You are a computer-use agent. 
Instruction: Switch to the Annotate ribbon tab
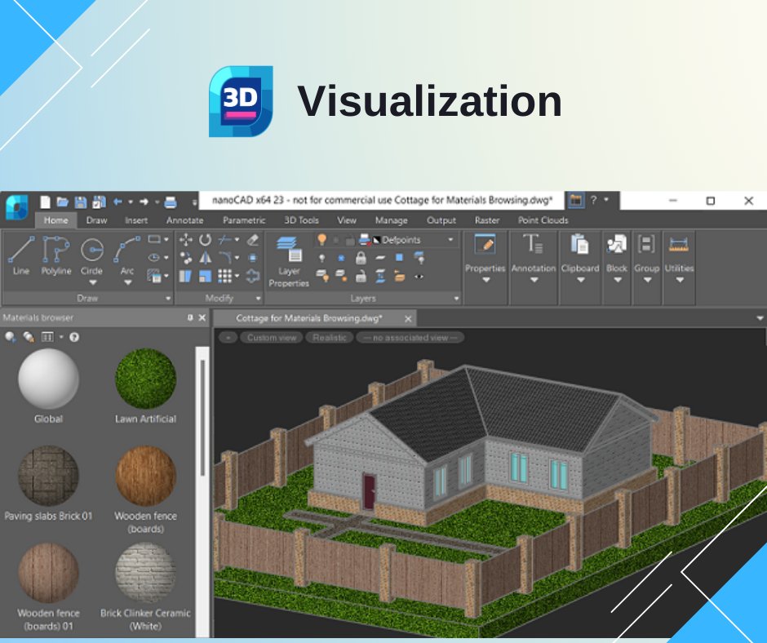pos(184,220)
